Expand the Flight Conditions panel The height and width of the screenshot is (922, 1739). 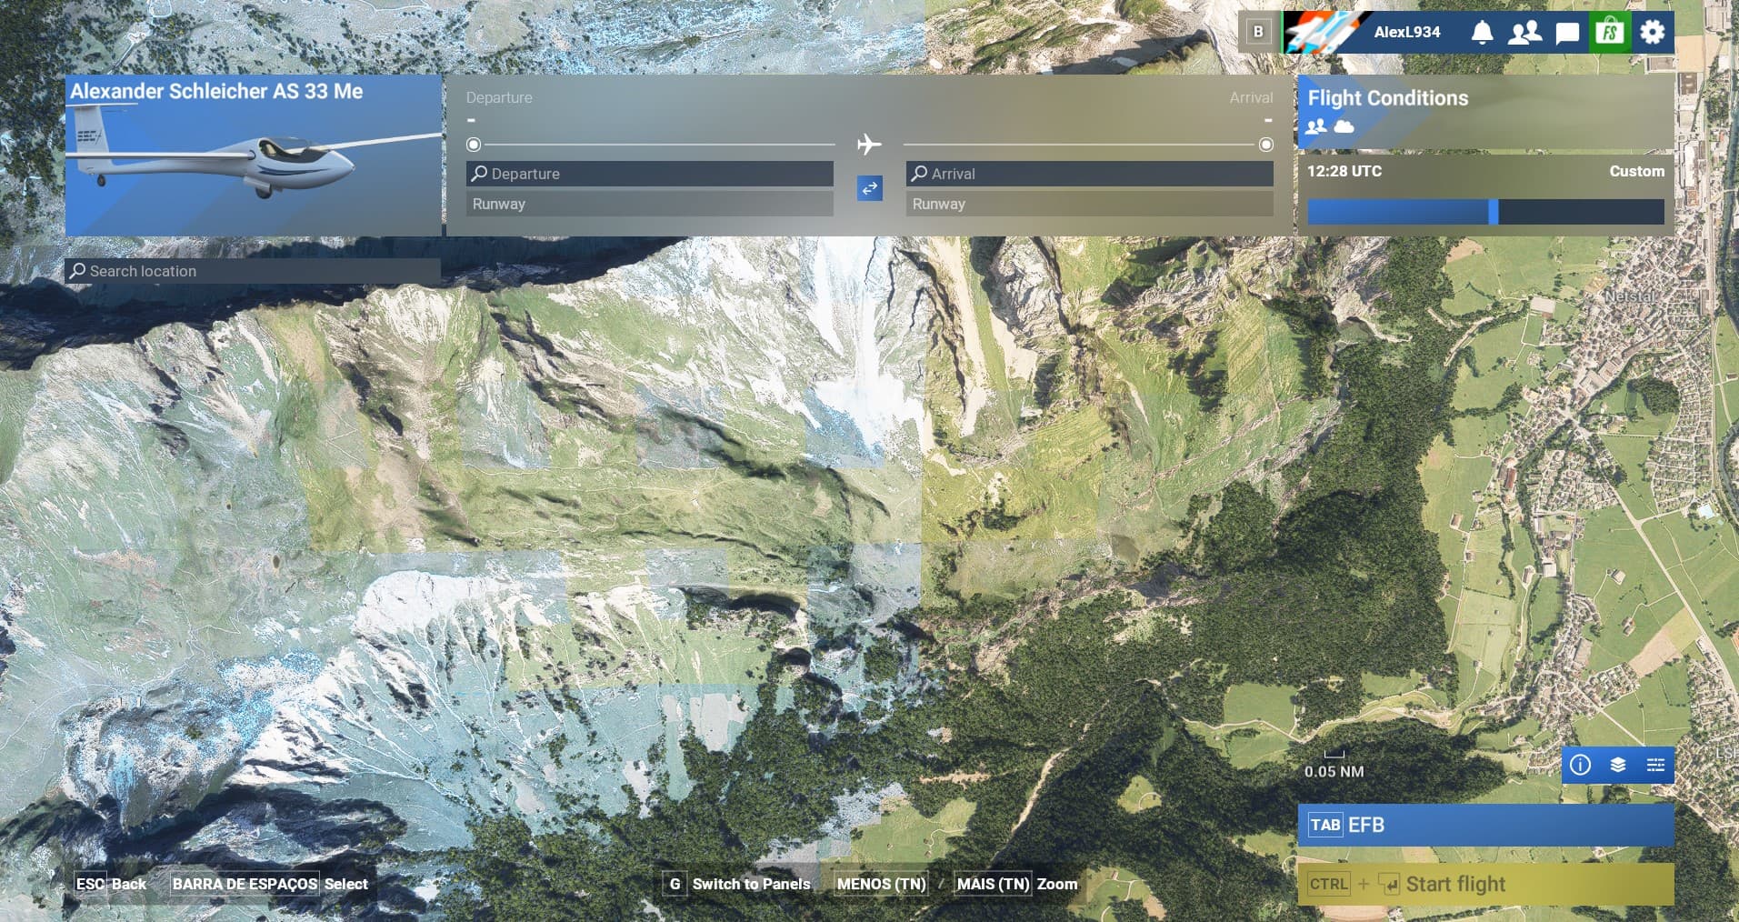pyautogui.click(x=1485, y=111)
